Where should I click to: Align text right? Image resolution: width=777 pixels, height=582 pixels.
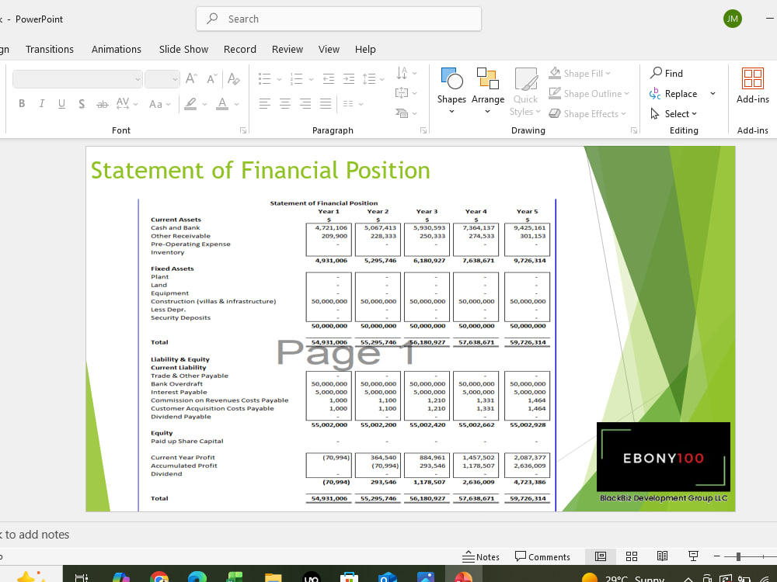(x=305, y=103)
